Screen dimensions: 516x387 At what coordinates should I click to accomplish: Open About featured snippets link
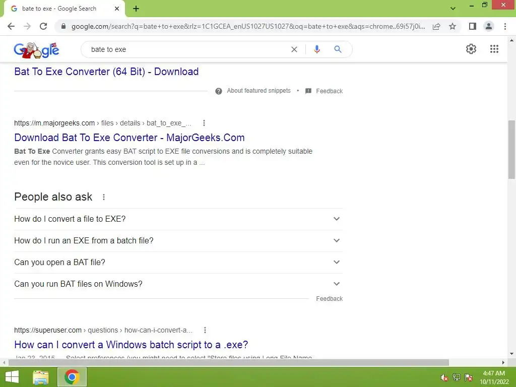(x=259, y=91)
